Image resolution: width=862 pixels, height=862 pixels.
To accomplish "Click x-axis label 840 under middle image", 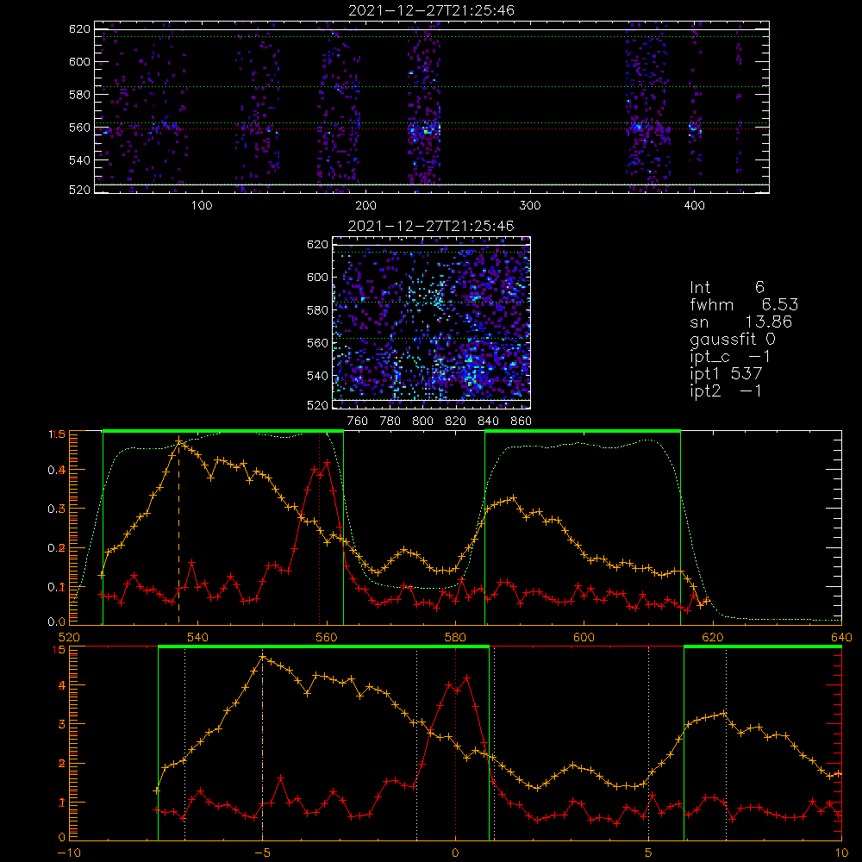I will (x=488, y=422).
